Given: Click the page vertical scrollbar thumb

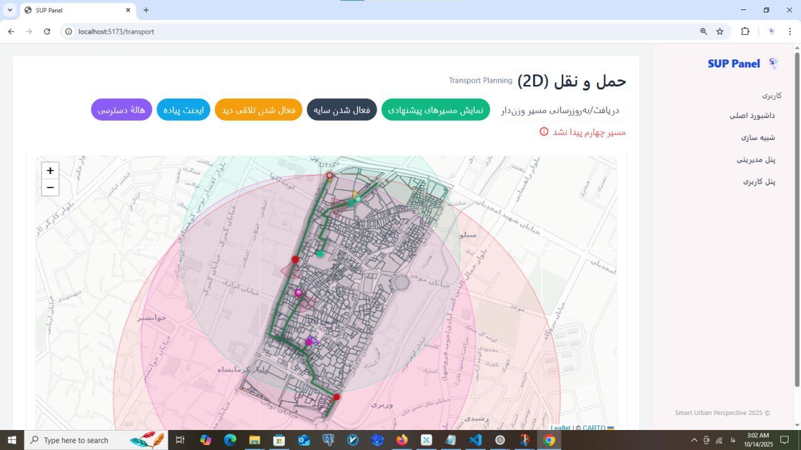Looking at the screenshot, I should pyautogui.click(x=797, y=219).
